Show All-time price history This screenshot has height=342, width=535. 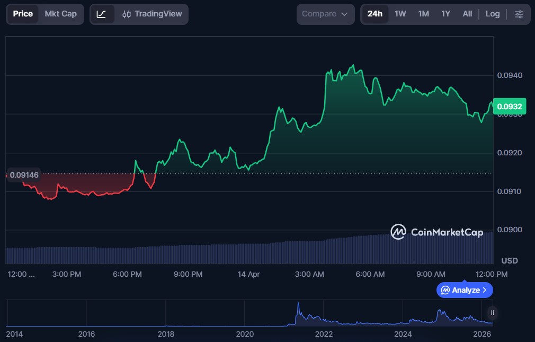pos(467,14)
